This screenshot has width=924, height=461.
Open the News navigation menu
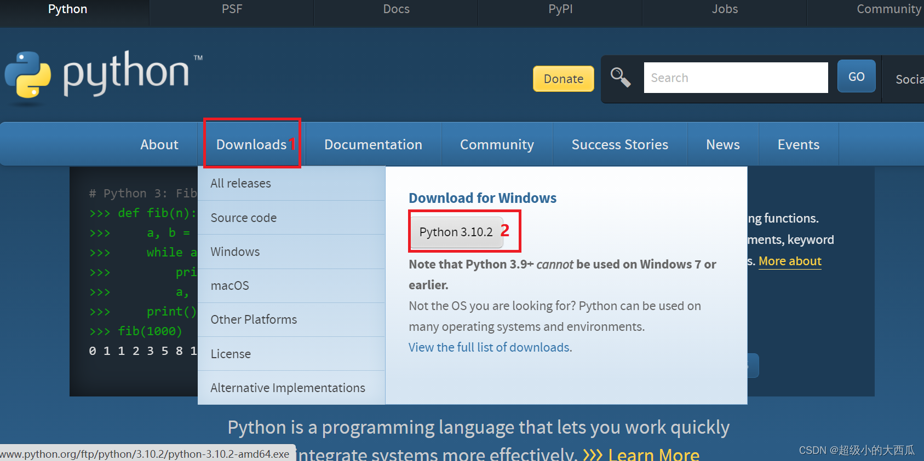click(722, 144)
